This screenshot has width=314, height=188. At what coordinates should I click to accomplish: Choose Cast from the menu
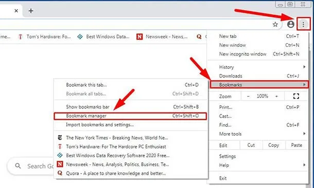[258, 116]
